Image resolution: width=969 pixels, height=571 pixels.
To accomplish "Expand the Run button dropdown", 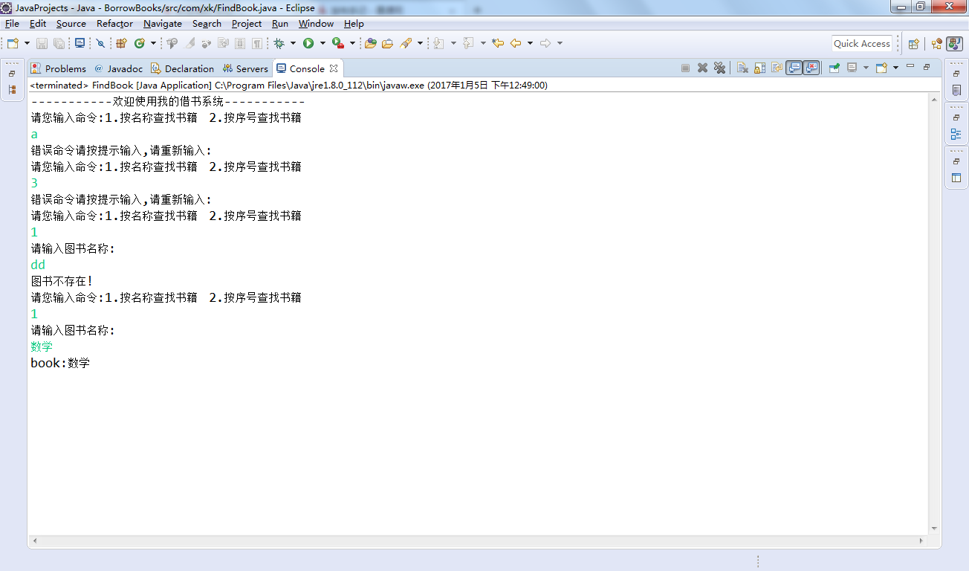I will click(x=323, y=43).
